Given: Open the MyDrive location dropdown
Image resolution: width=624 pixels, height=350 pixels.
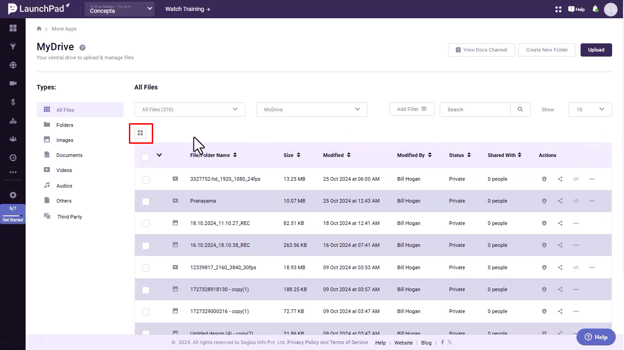Looking at the screenshot, I should tap(312, 110).
